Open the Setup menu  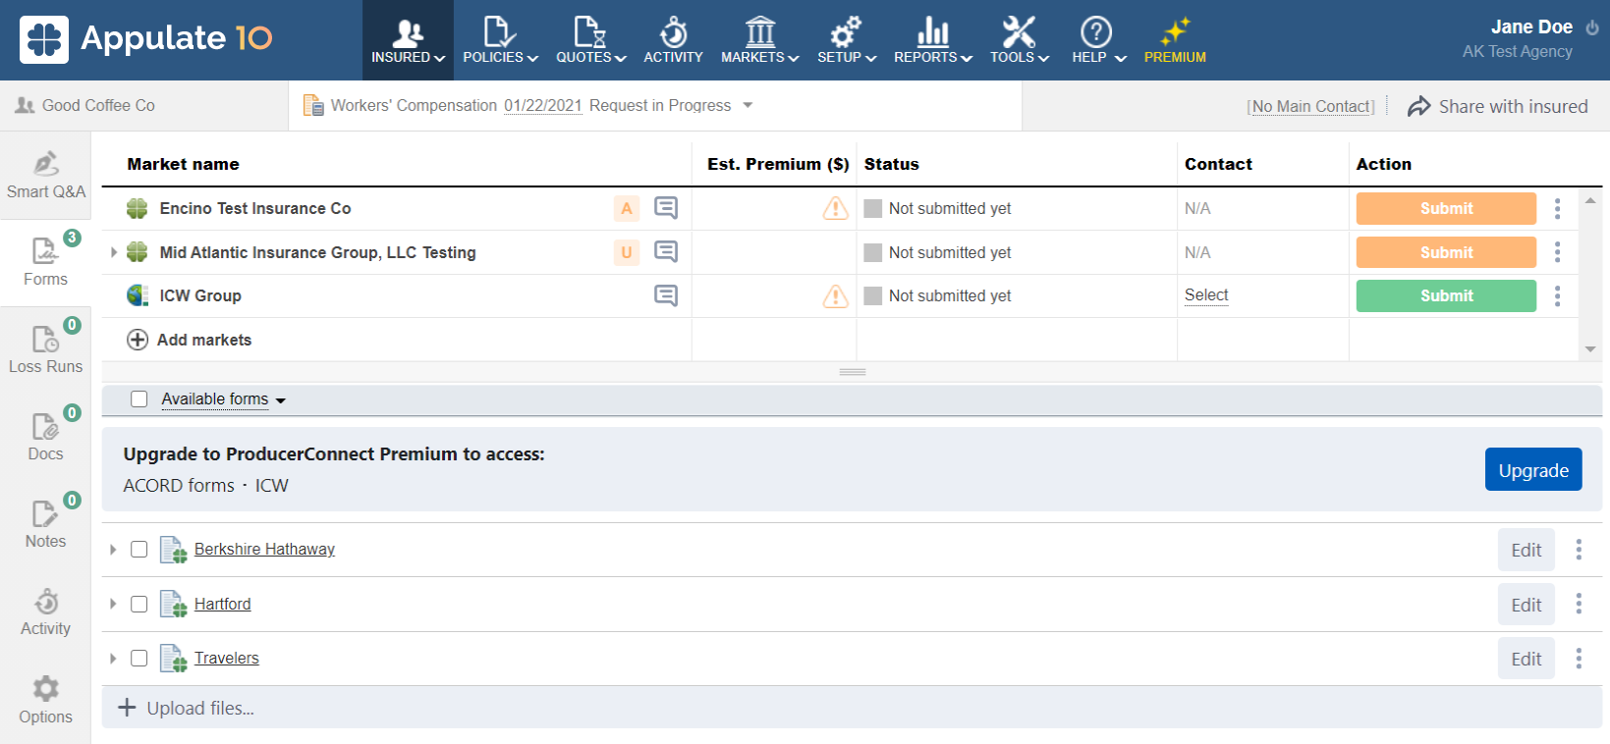click(x=847, y=40)
